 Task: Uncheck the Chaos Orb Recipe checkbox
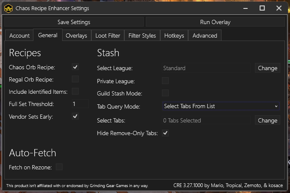(75, 67)
